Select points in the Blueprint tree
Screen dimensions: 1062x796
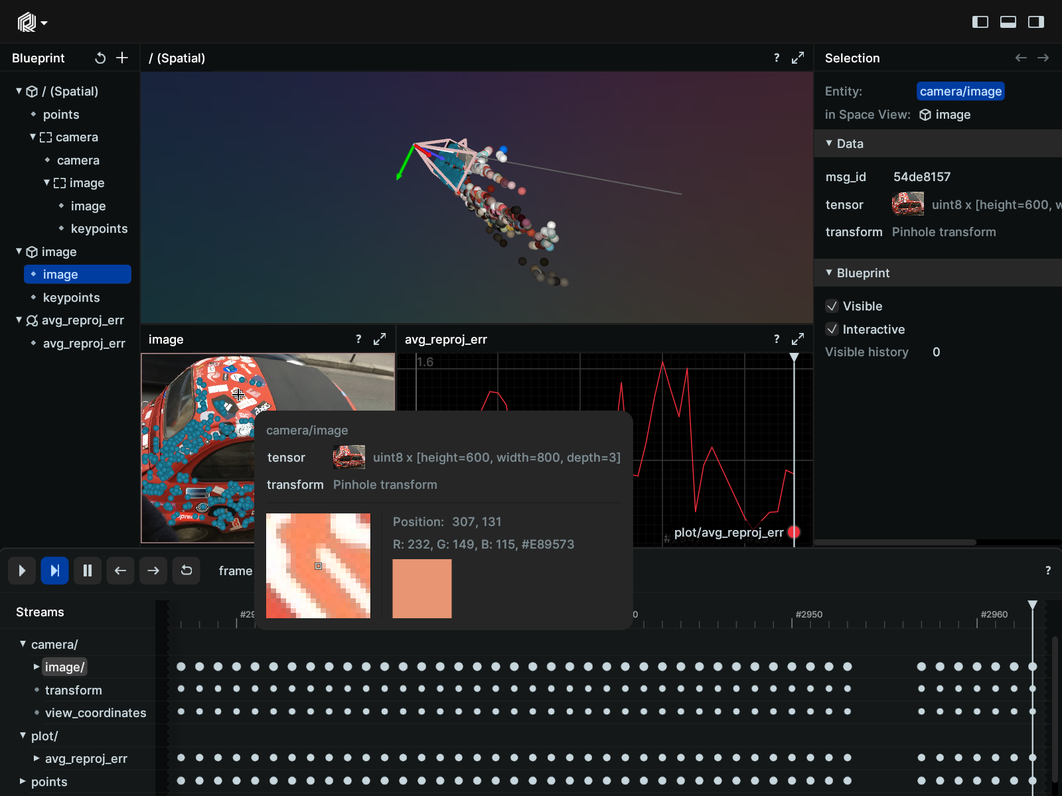coord(61,114)
